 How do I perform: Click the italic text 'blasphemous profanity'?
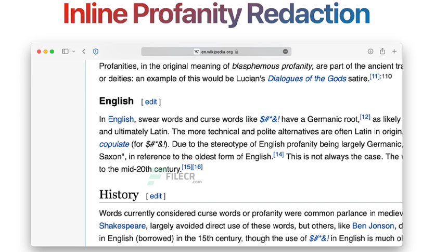pyautogui.click(x=272, y=66)
